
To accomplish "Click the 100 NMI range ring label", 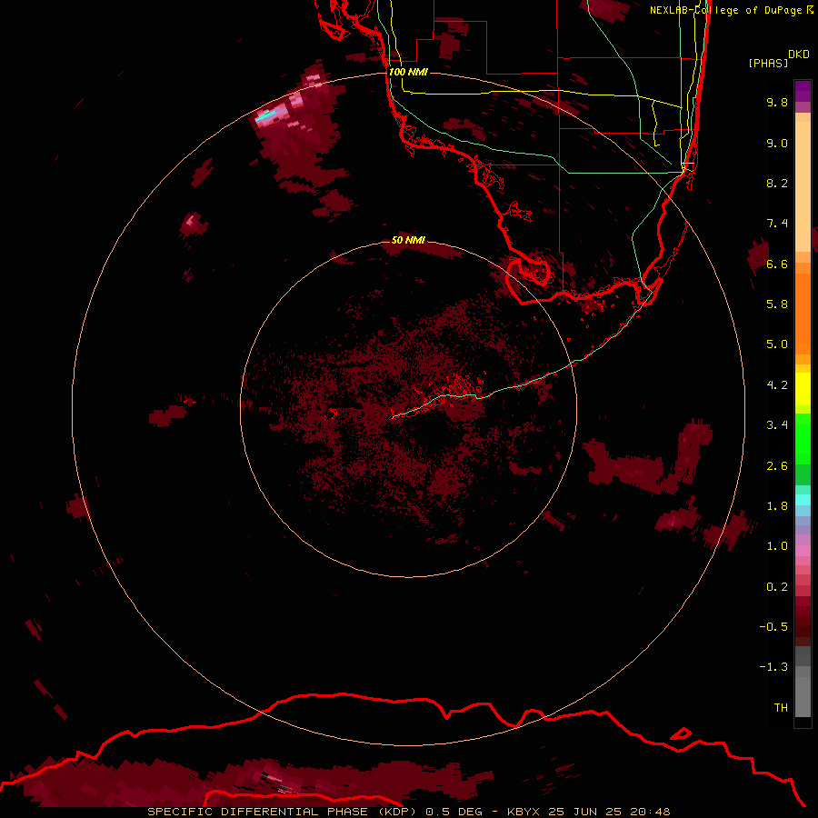I will point(408,72).
